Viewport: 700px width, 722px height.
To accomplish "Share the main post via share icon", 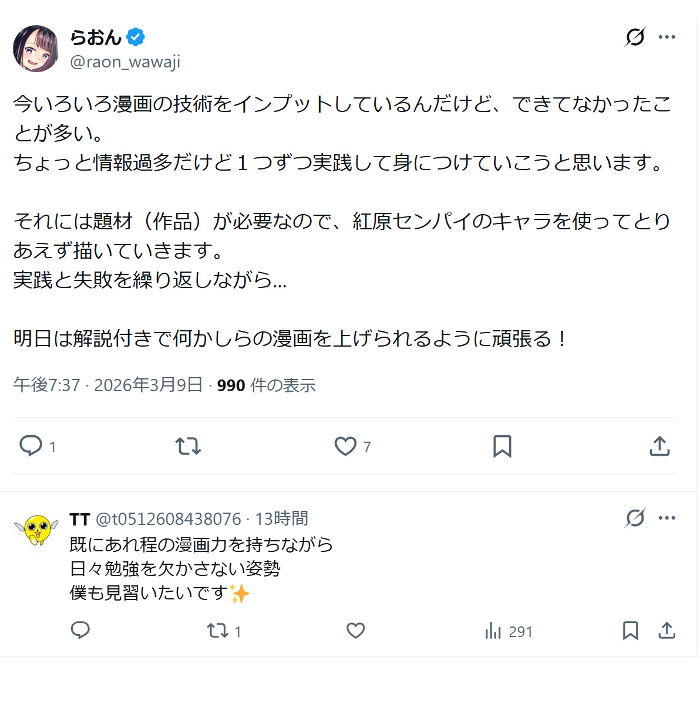I will point(659,446).
